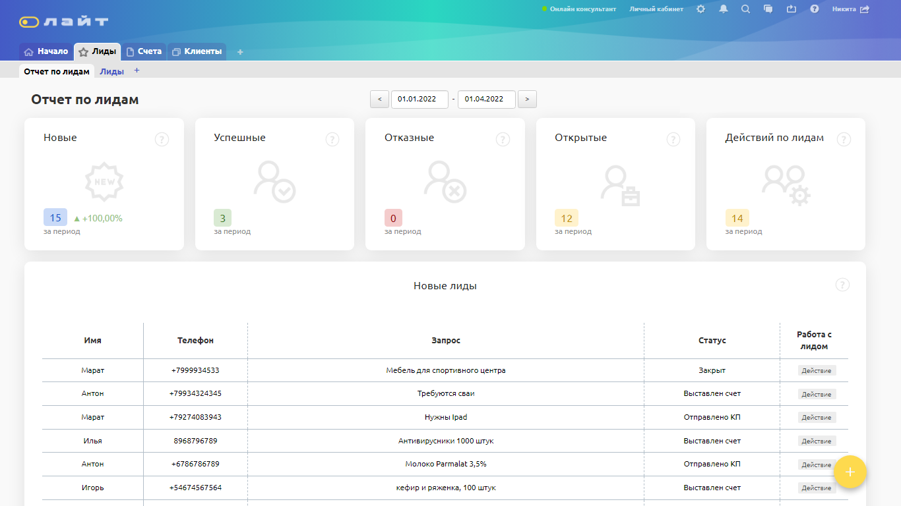
Task: Show help hint for Новые лиды table
Action: (x=842, y=285)
